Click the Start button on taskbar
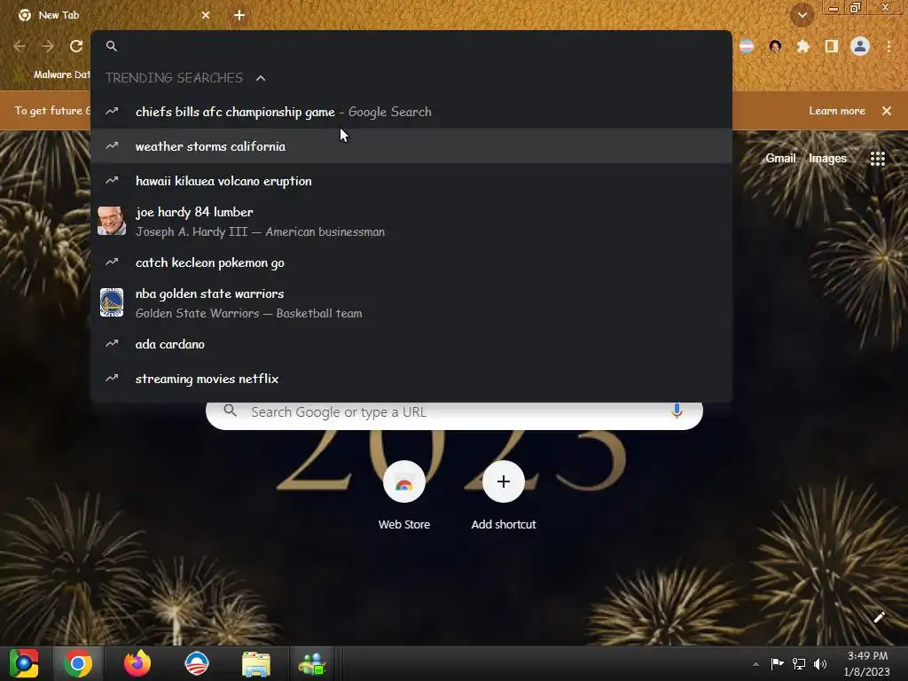This screenshot has width=908, height=681. tap(24, 663)
